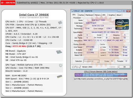Click the Validate button
Screen dimensions: 133x98
[112, 67]
